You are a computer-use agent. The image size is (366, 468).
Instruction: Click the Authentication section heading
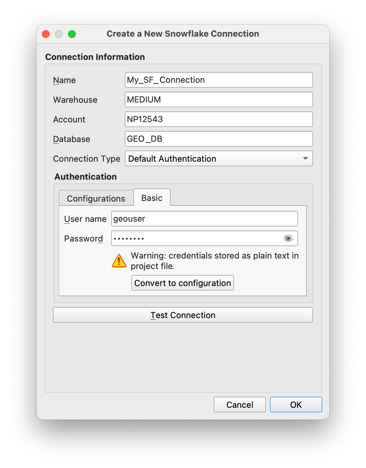[86, 177]
